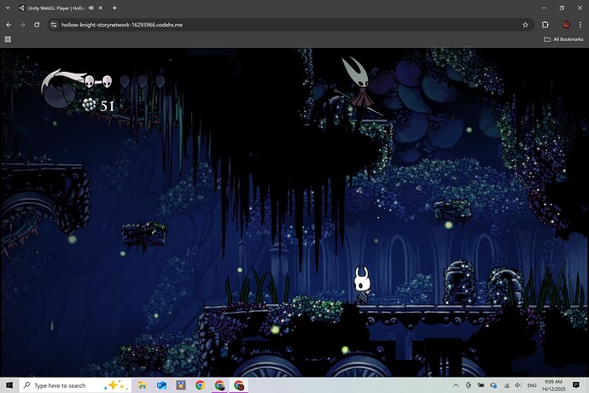Bookmark this page with star icon
The height and width of the screenshot is (393, 589).
[x=525, y=25]
